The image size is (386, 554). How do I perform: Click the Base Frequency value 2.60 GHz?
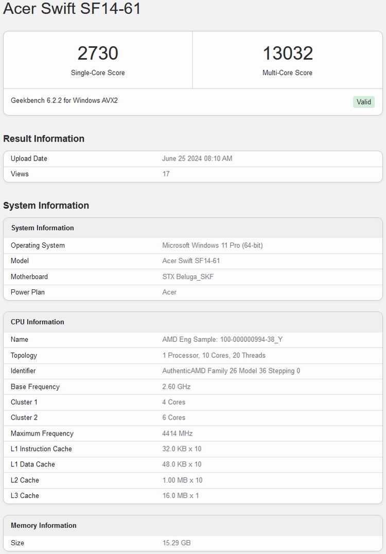[176, 387]
